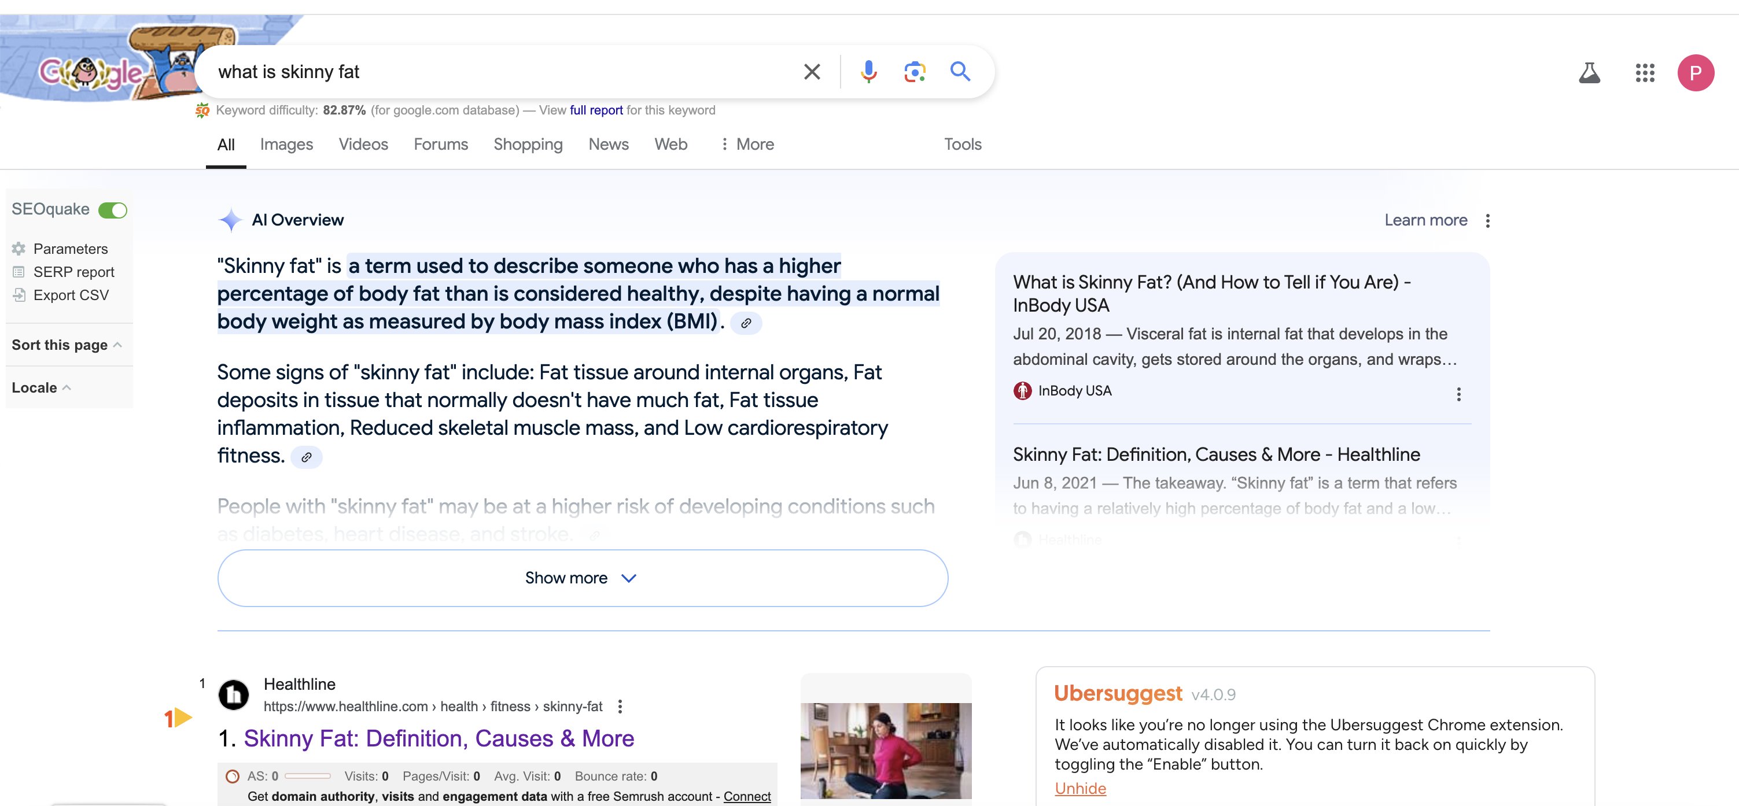This screenshot has height=806, width=1739.
Task: Click three-dot menu beside InBody USA source
Action: click(x=1458, y=394)
